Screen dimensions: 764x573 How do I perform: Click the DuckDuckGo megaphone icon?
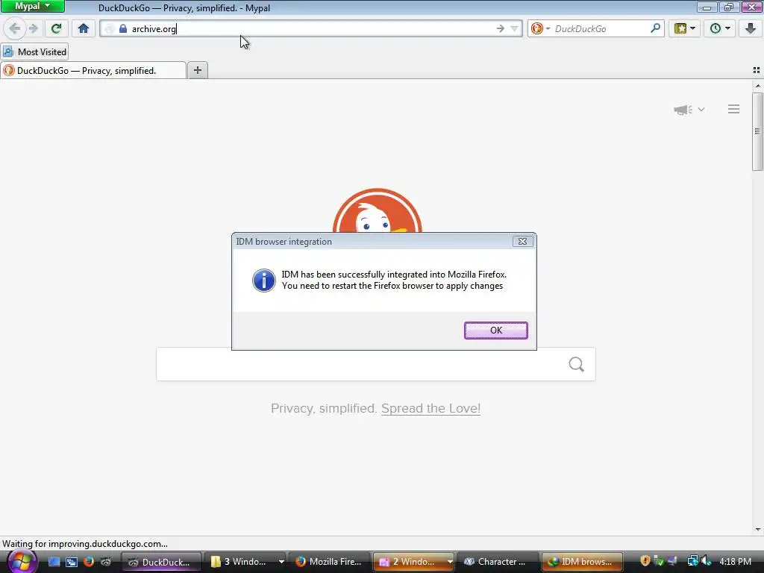coord(683,110)
